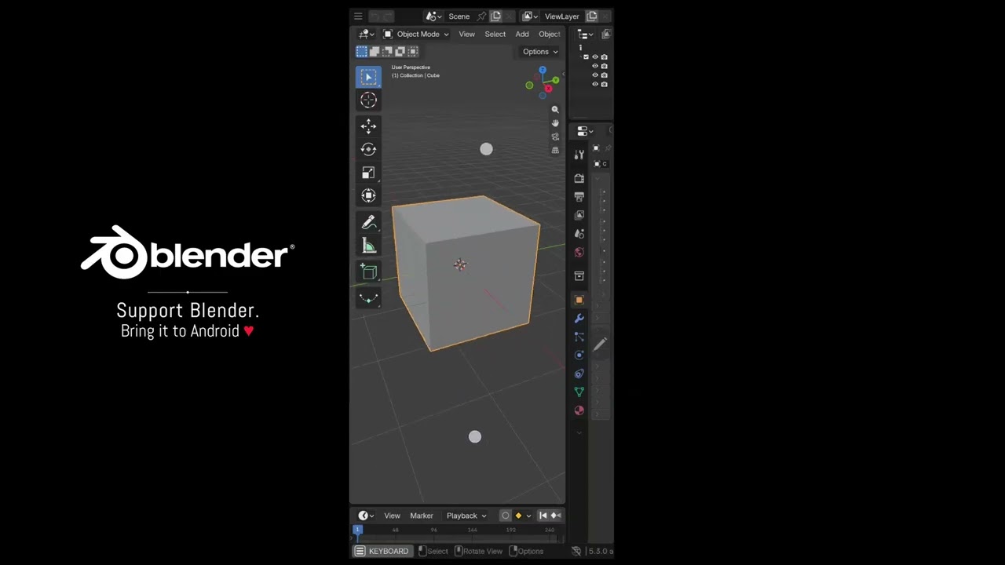Toggle the Collection row's eye visibility
The height and width of the screenshot is (565, 1005).
[595, 57]
